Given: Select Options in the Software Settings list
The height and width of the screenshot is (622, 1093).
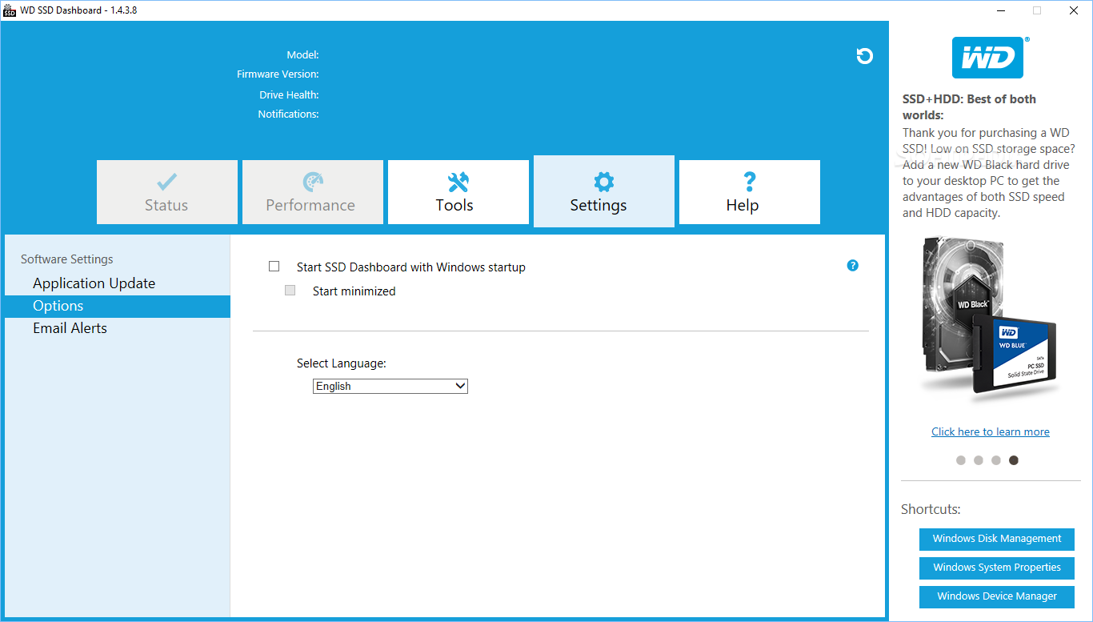Looking at the screenshot, I should click(x=117, y=306).
